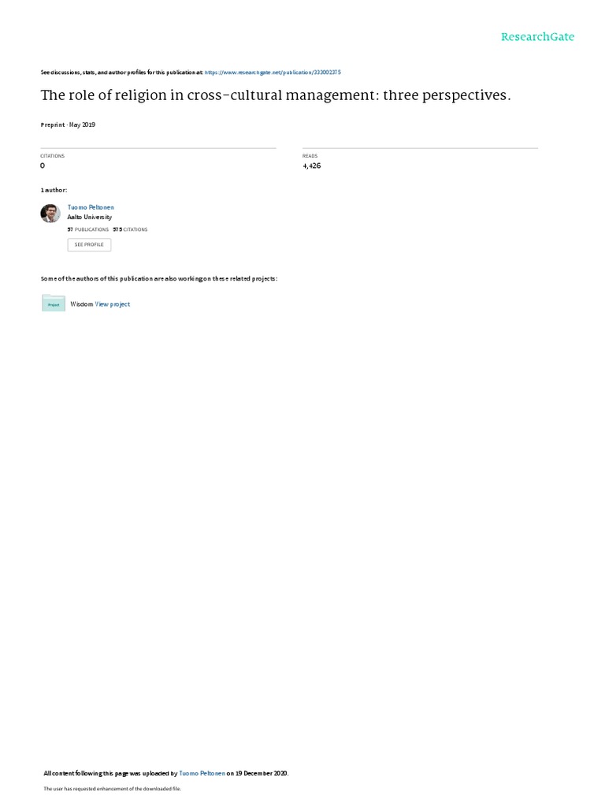
Task: Click the teal Project folder icon
Action: (54, 303)
